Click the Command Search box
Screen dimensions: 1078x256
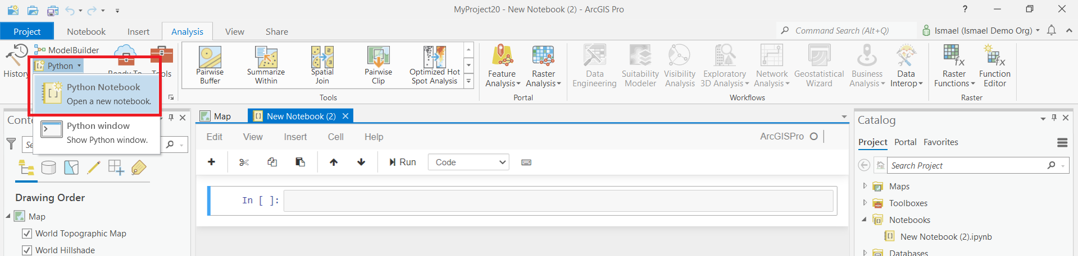[847, 30]
